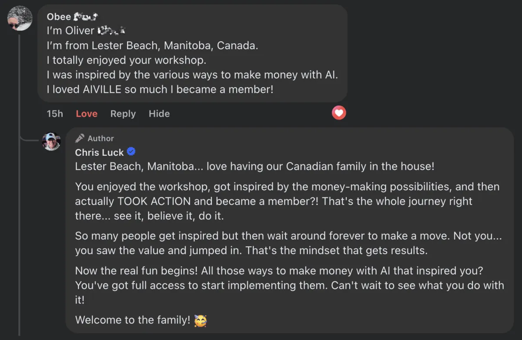Click the "Welcome to the family!" text

click(x=133, y=320)
